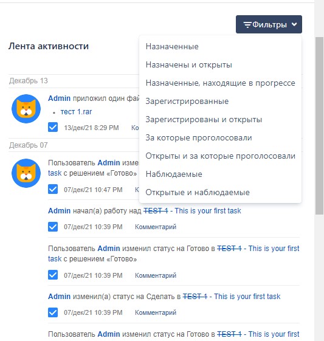Select the Наблюдаемые filter

click(x=220, y=174)
